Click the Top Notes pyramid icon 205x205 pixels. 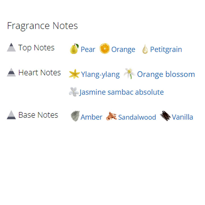tap(11, 47)
